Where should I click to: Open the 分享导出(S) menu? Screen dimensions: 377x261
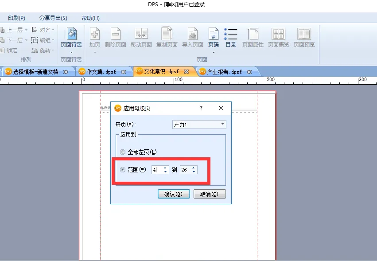pos(53,18)
